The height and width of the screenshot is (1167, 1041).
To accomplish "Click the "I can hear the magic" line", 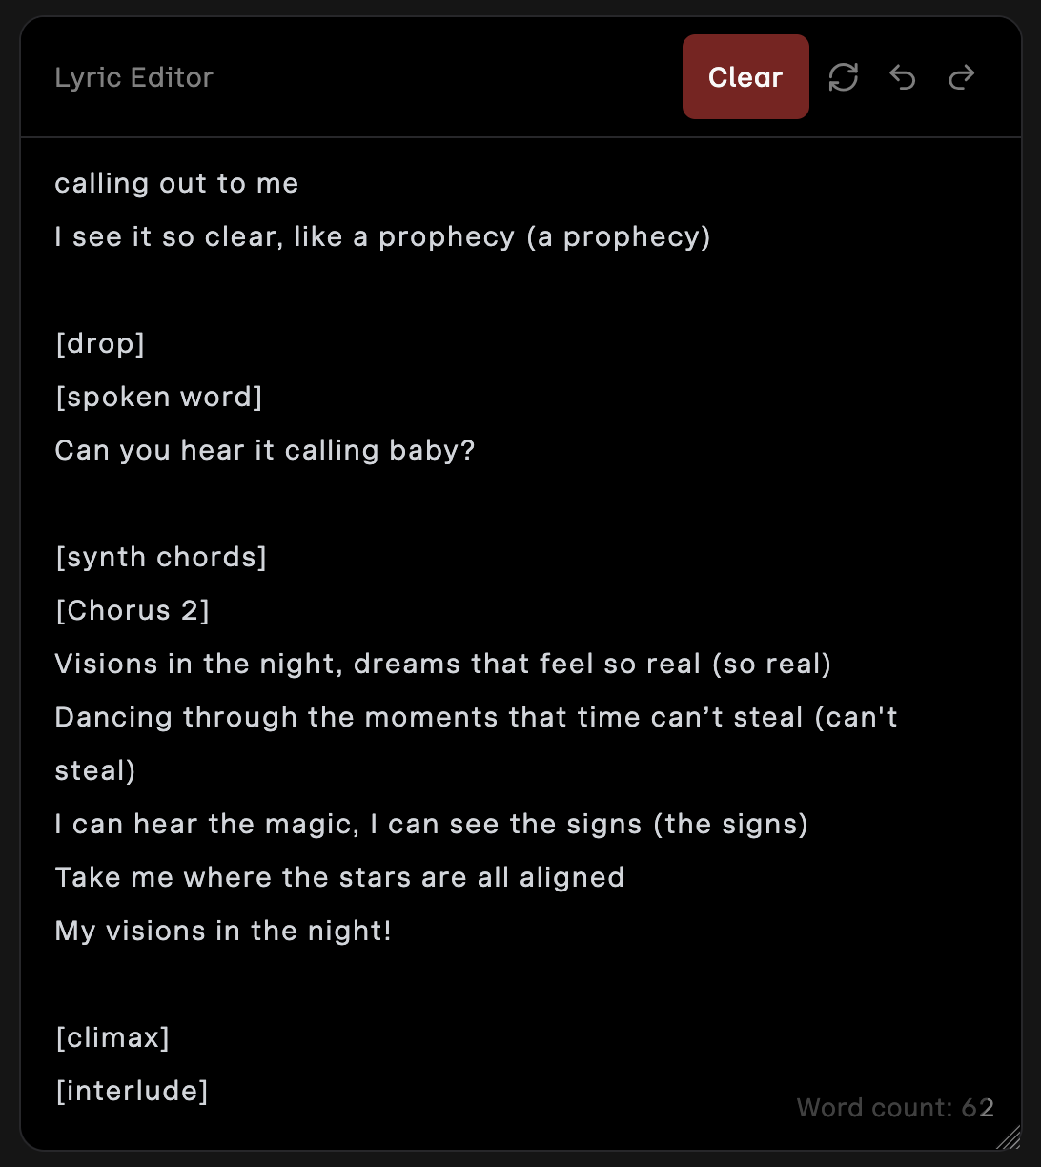I will pyautogui.click(x=431, y=824).
